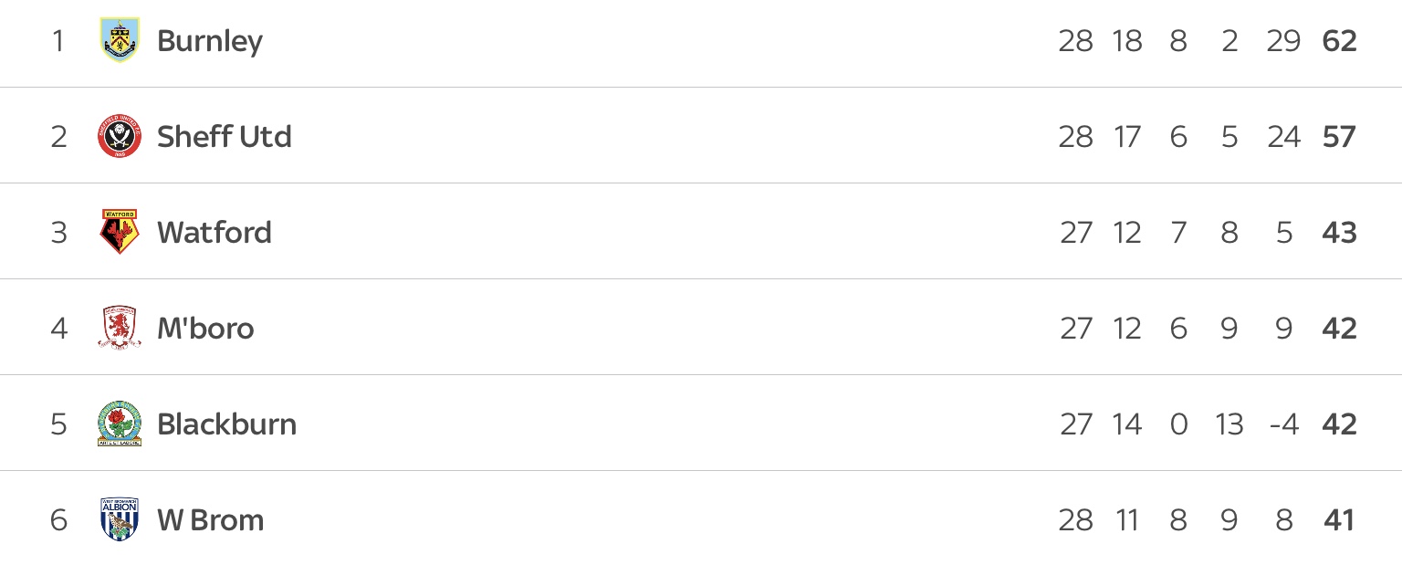Select Watford's 43 points total

pos(1339,233)
